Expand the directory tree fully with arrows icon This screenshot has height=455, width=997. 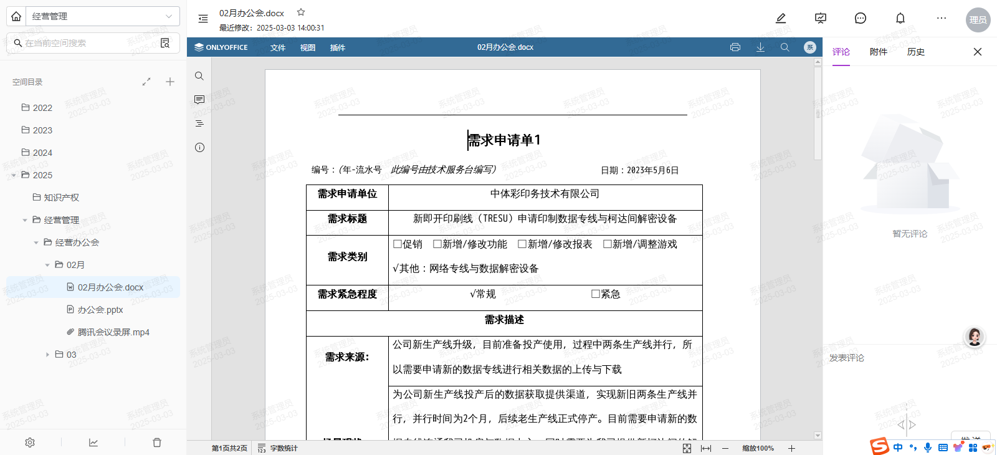coord(146,82)
